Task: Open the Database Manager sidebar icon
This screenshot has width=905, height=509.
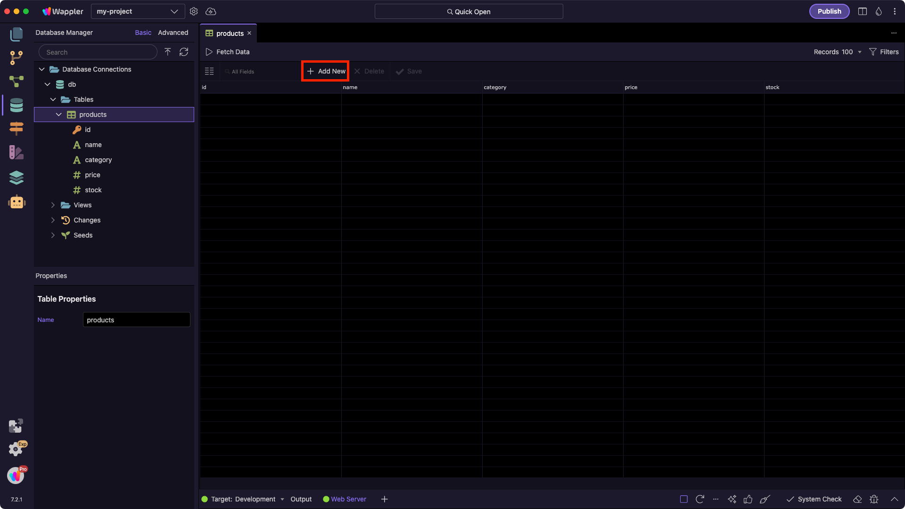Action: [x=16, y=105]
